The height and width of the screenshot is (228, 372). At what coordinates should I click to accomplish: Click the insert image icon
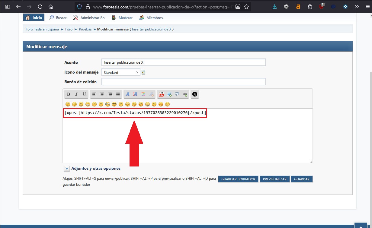(x=169, y=94)
